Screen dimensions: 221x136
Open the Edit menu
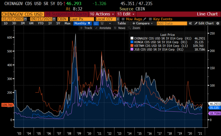127,14
